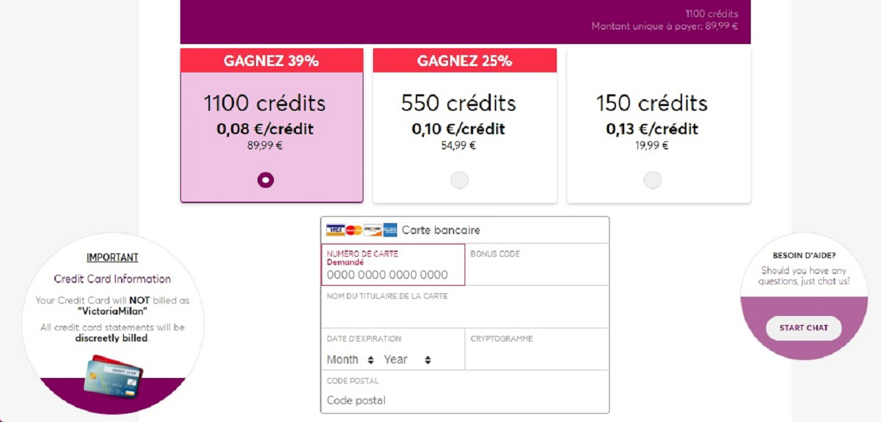Screen dimensions: 881x422
Task: Open the expiration Month dropdown
Action: click(x=350, y=359)
